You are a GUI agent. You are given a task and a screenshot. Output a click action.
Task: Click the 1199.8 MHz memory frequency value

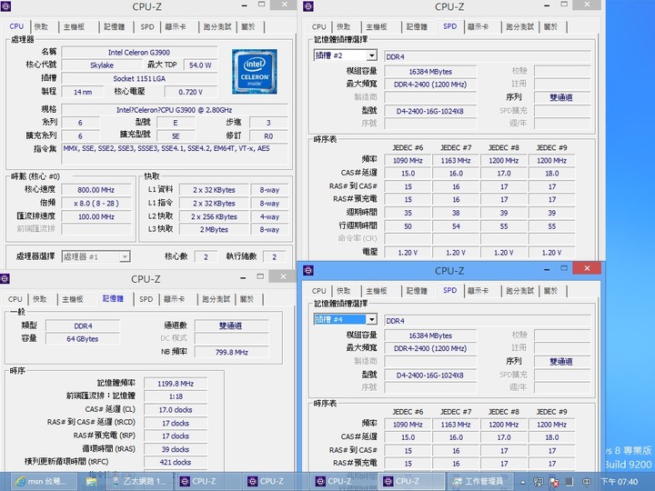coord(176,384)
